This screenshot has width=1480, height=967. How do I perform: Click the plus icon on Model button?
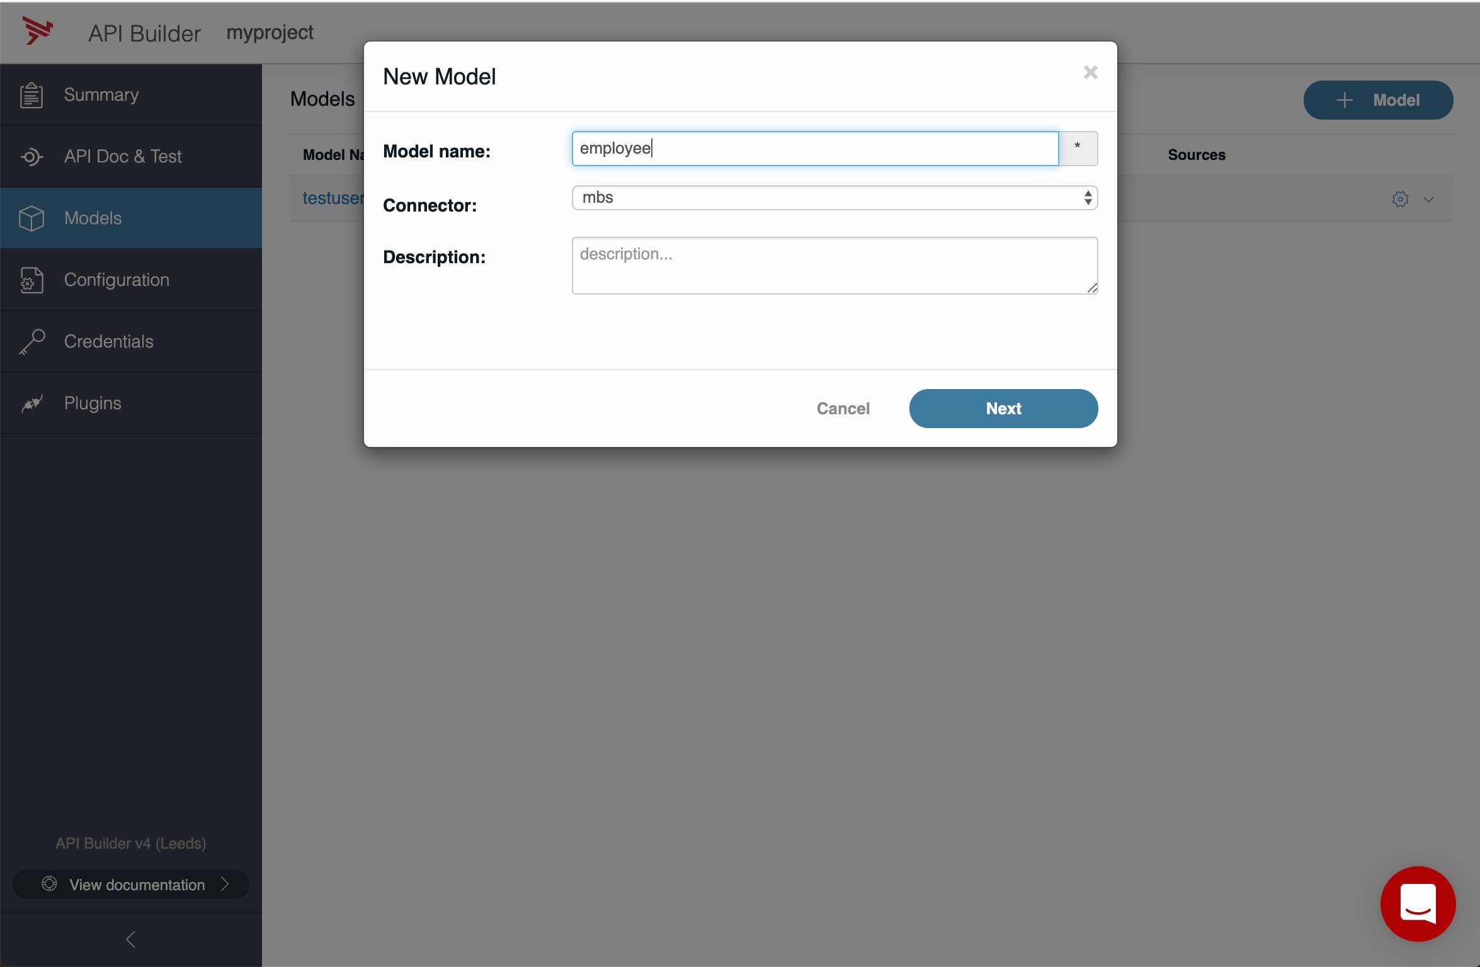coord(1345,100)
